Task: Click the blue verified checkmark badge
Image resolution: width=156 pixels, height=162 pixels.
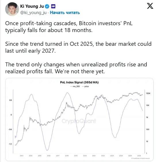Action: [47, 6]
